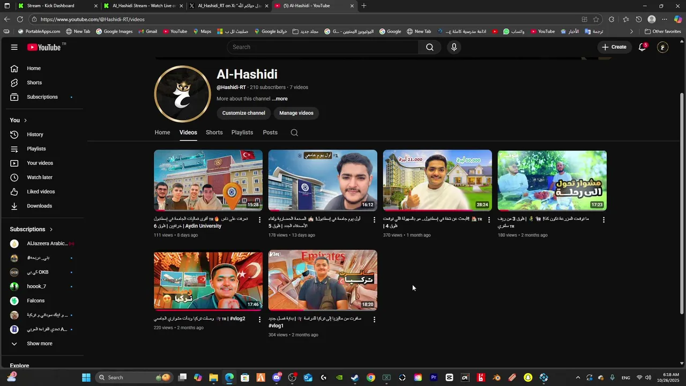Switch to the Stream - Kick Dashboard tab

pos(57,6)
